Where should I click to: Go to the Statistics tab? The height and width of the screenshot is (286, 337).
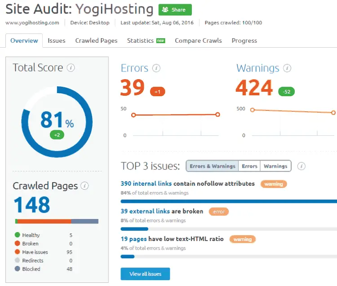coord(140,40)
